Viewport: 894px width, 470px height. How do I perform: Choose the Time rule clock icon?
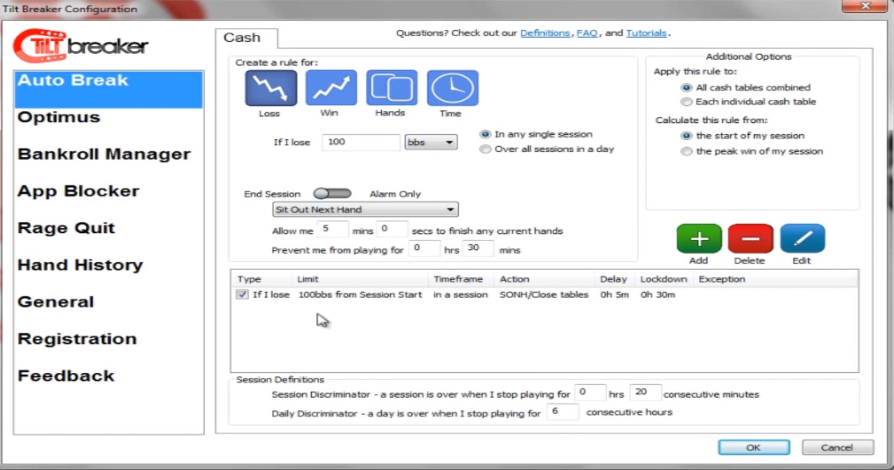coord(452,88)
